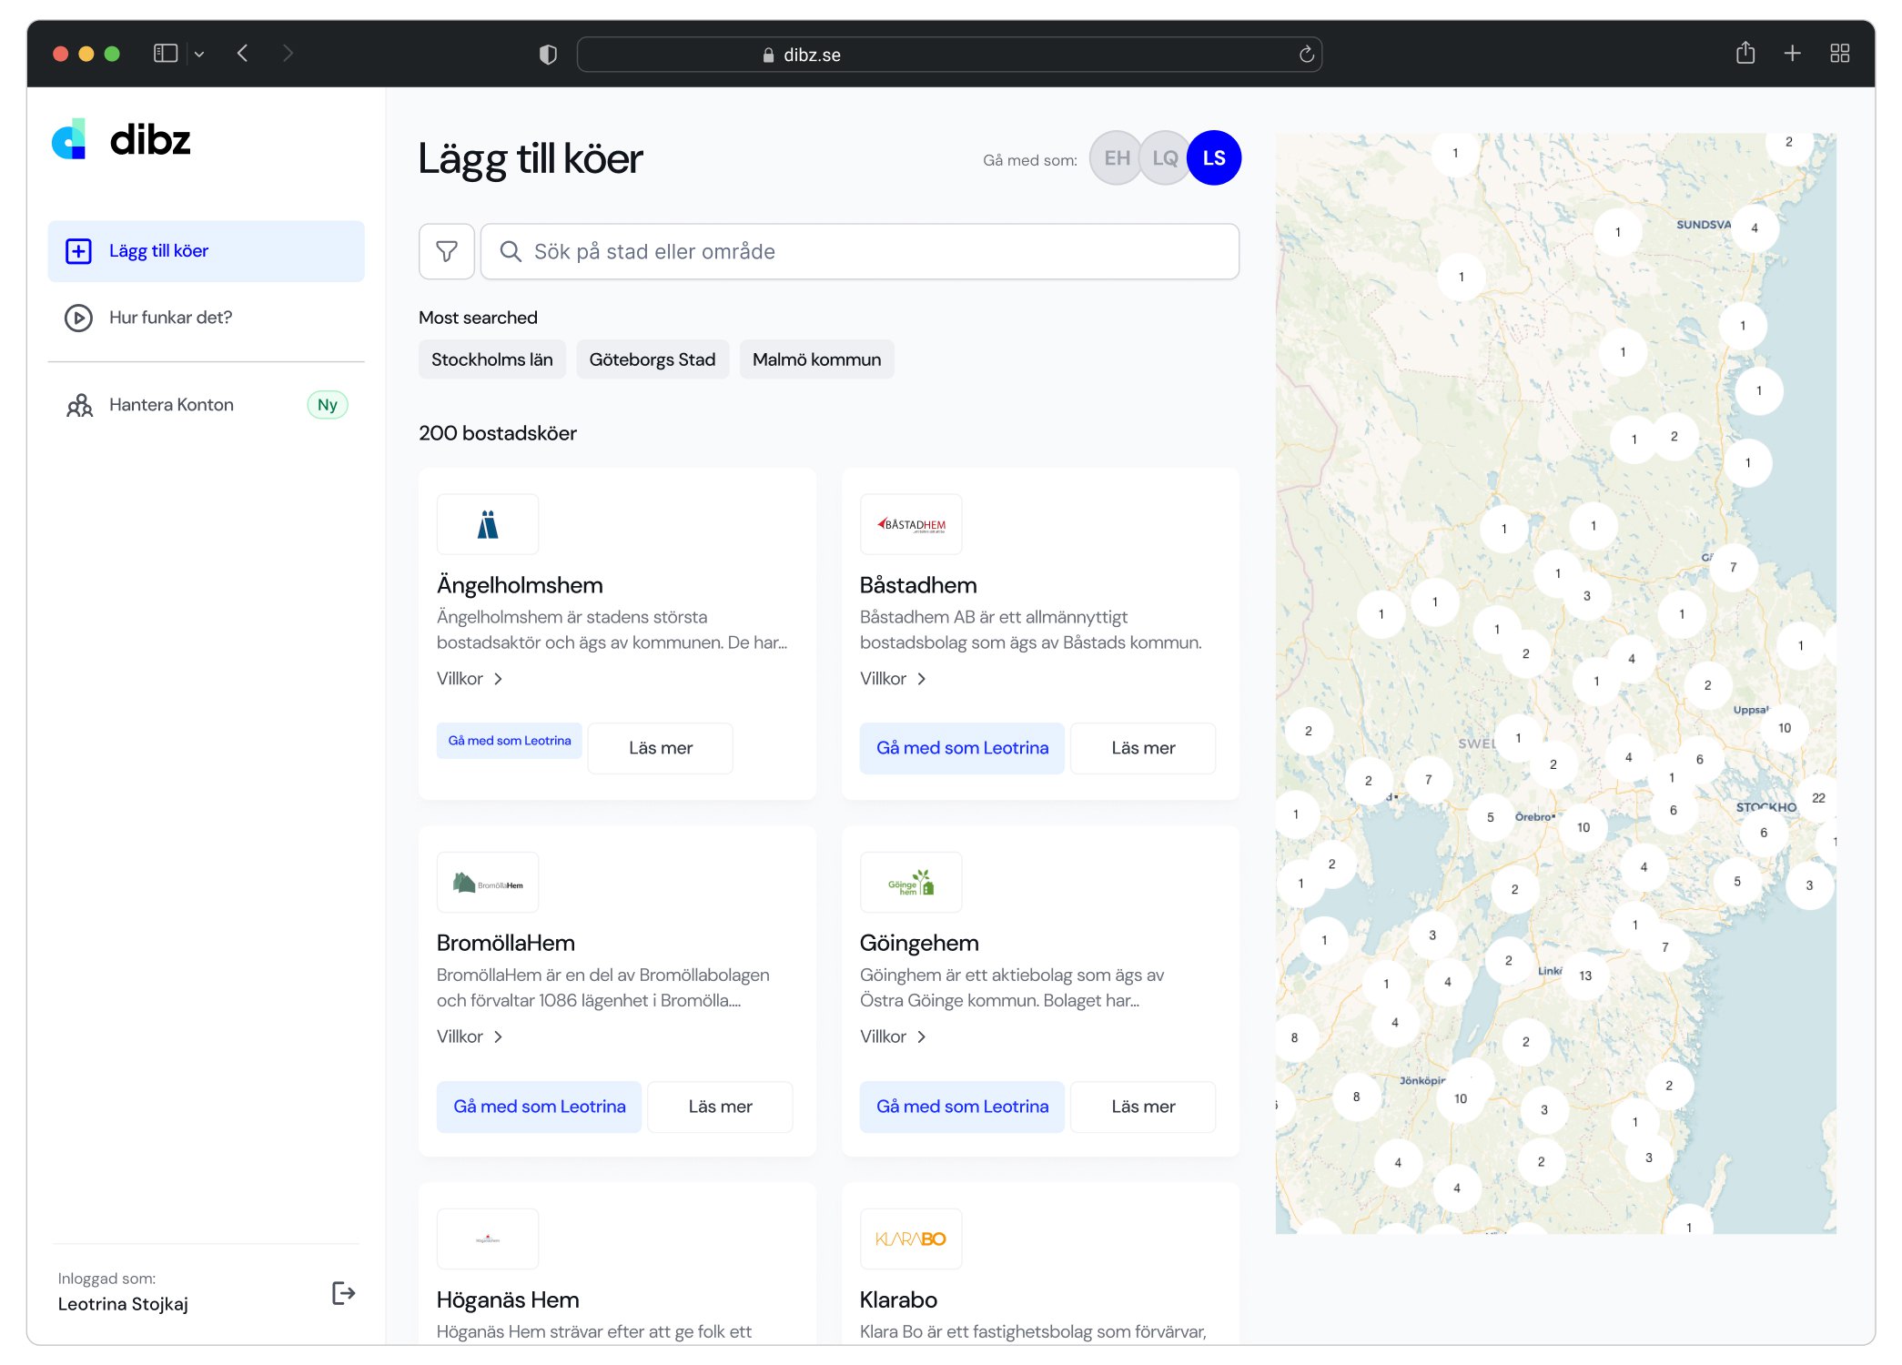Reload the page with refresh icon
Screen dimensions: 1902x1365
(x=1307, y=55)
